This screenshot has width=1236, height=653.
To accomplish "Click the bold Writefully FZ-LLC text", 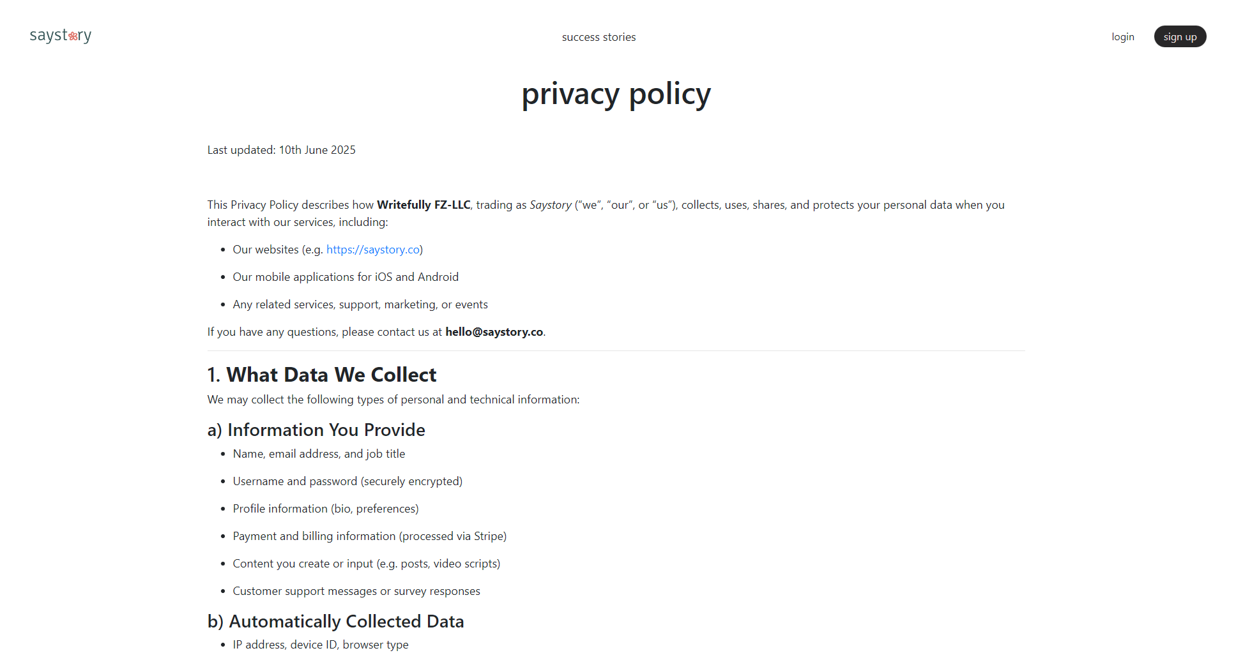I will (x=423, y=205).
